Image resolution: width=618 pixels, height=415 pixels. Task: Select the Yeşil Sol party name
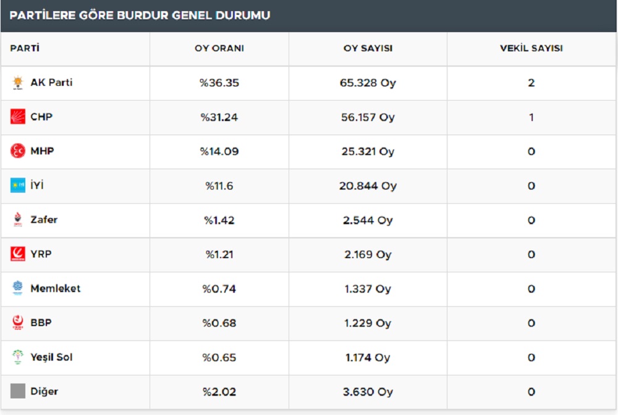[52, 357]
